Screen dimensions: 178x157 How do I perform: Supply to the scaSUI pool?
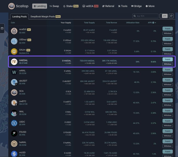tap(168, 29)
